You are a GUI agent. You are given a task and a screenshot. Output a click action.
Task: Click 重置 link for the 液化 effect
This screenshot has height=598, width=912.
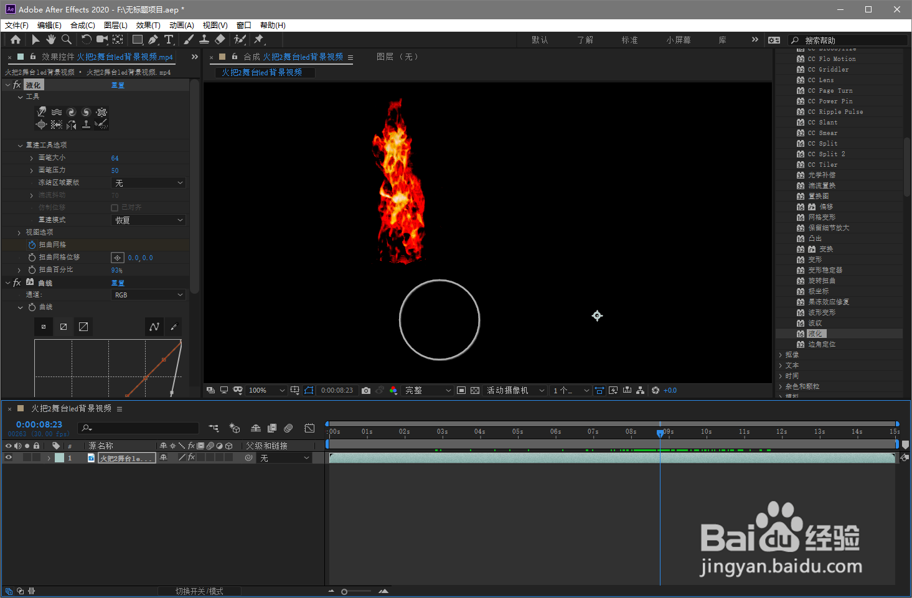click(x=118, y=85)
